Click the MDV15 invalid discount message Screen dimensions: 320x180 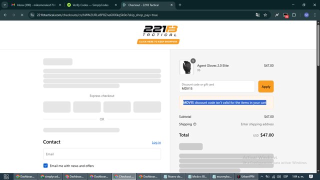pyautogui.click(x=224, y=102)
